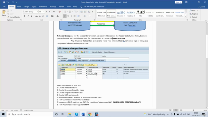Screen dimensions: 208x117
Task: Switch to Print Layout view
Action: tap(176, 110)
